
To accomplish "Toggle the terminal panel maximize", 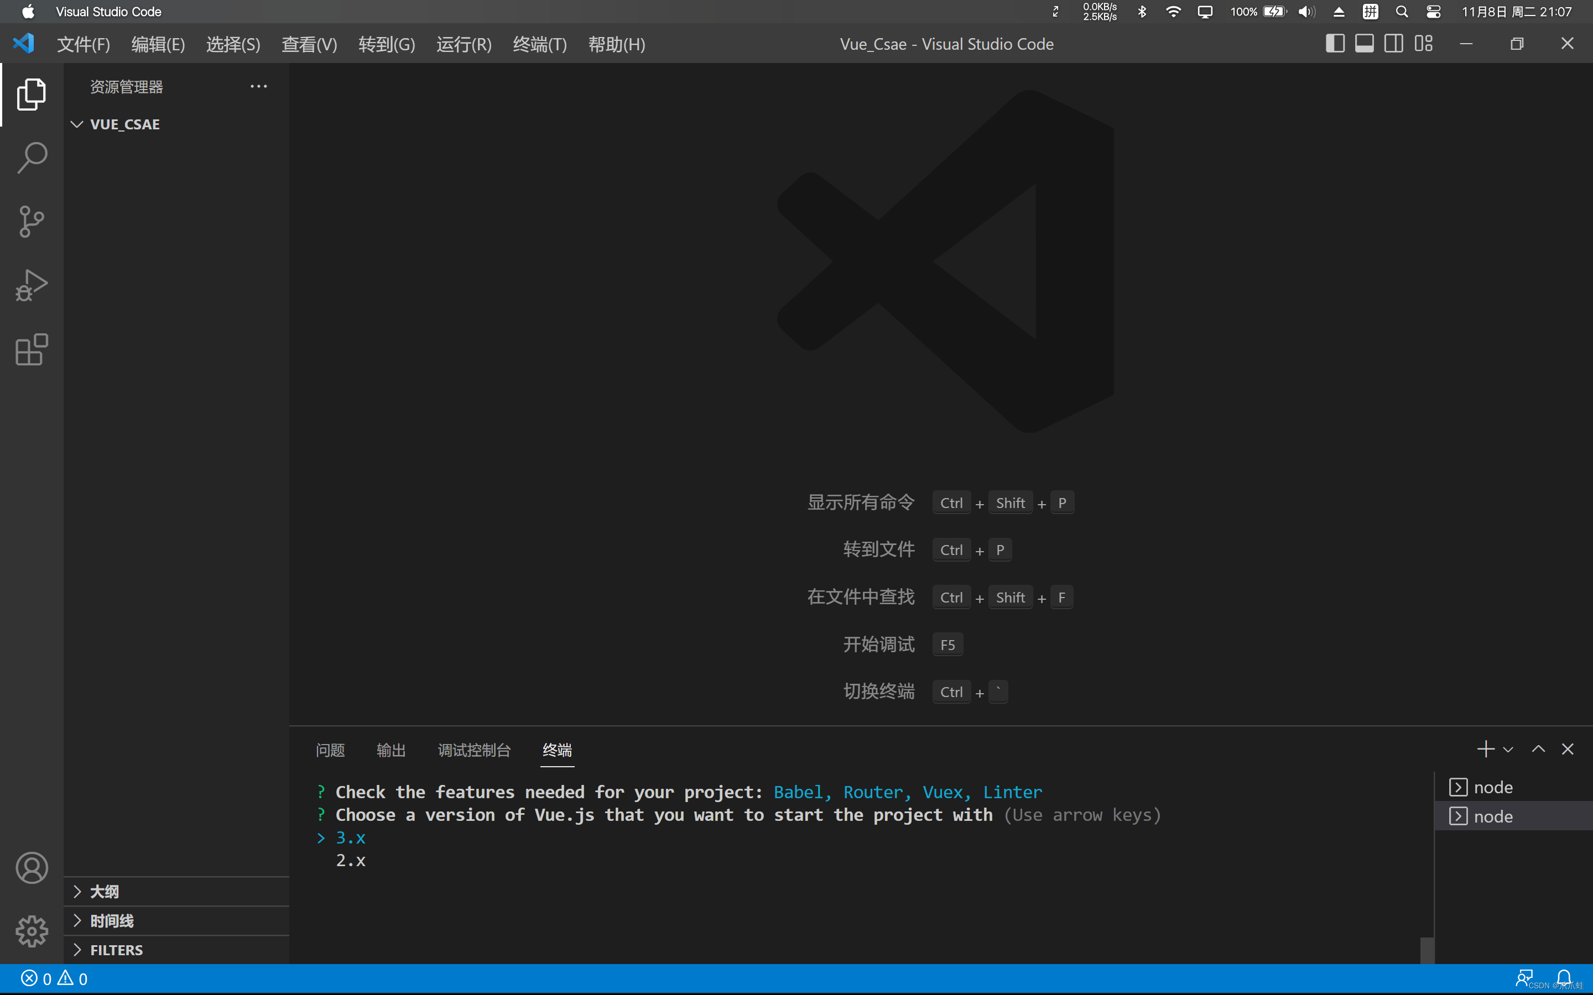I will (x=1538, y=748).
